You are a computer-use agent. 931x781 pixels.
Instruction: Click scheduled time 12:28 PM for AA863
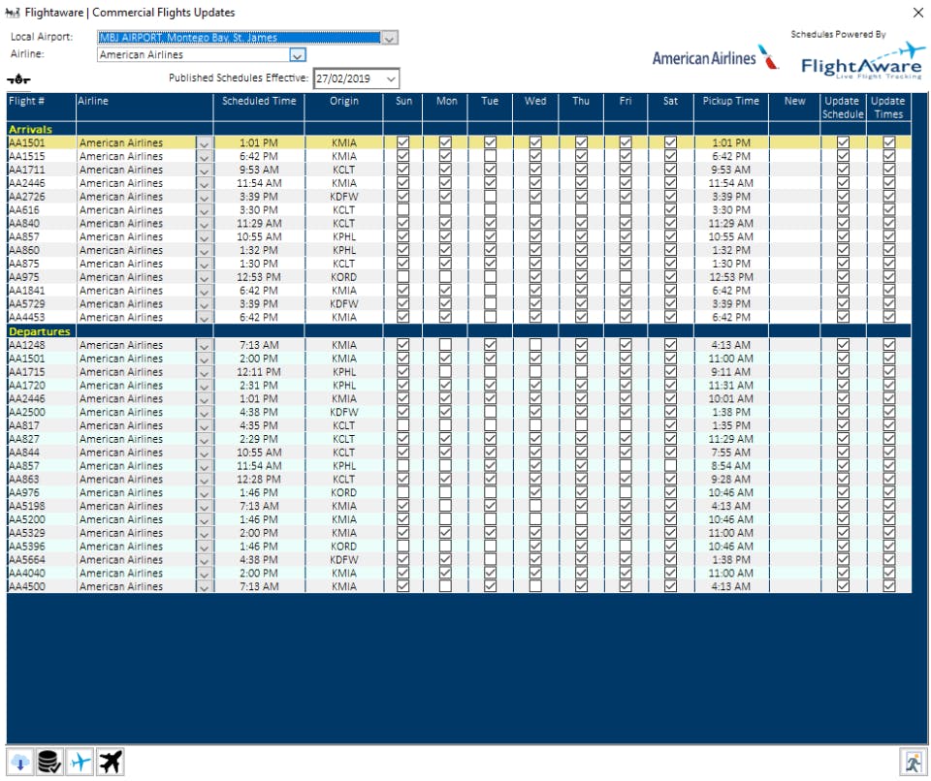tap(259, 479)
